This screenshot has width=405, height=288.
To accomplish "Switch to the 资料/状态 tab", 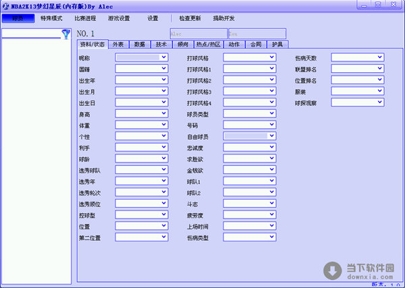I will [92, 45].
